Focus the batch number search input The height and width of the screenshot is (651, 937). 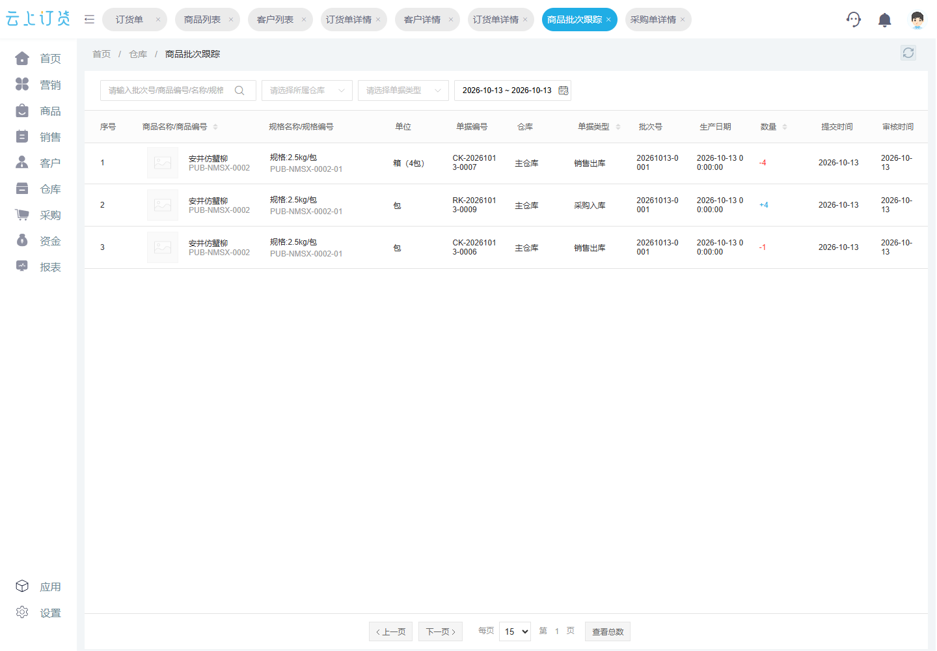(x=167, y=90)
